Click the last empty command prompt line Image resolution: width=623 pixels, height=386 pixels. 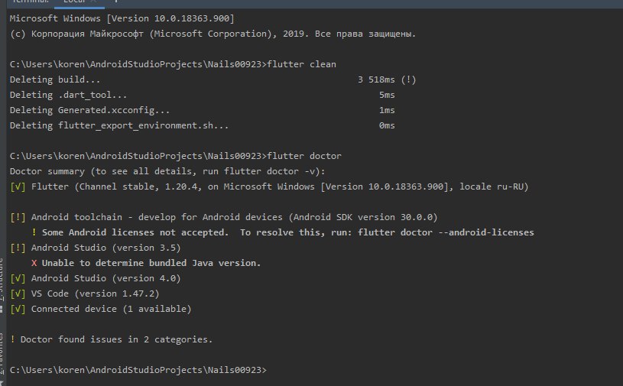point(138,370)
